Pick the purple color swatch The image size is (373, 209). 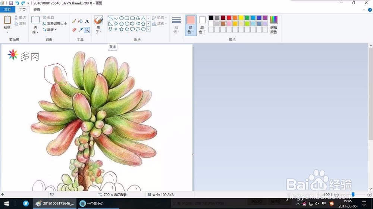click(265, 18)
